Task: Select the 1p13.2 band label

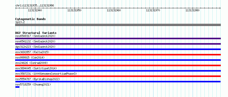Action: [20, 22]
